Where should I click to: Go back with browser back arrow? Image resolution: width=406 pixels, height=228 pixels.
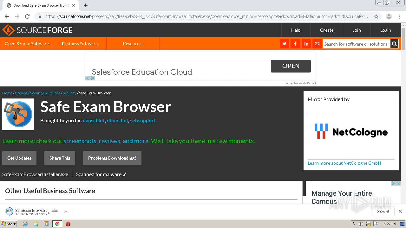point(7,16)
